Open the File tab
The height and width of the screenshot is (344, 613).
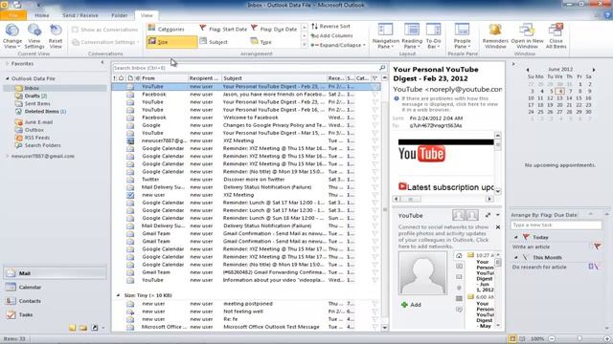(13, 15)
